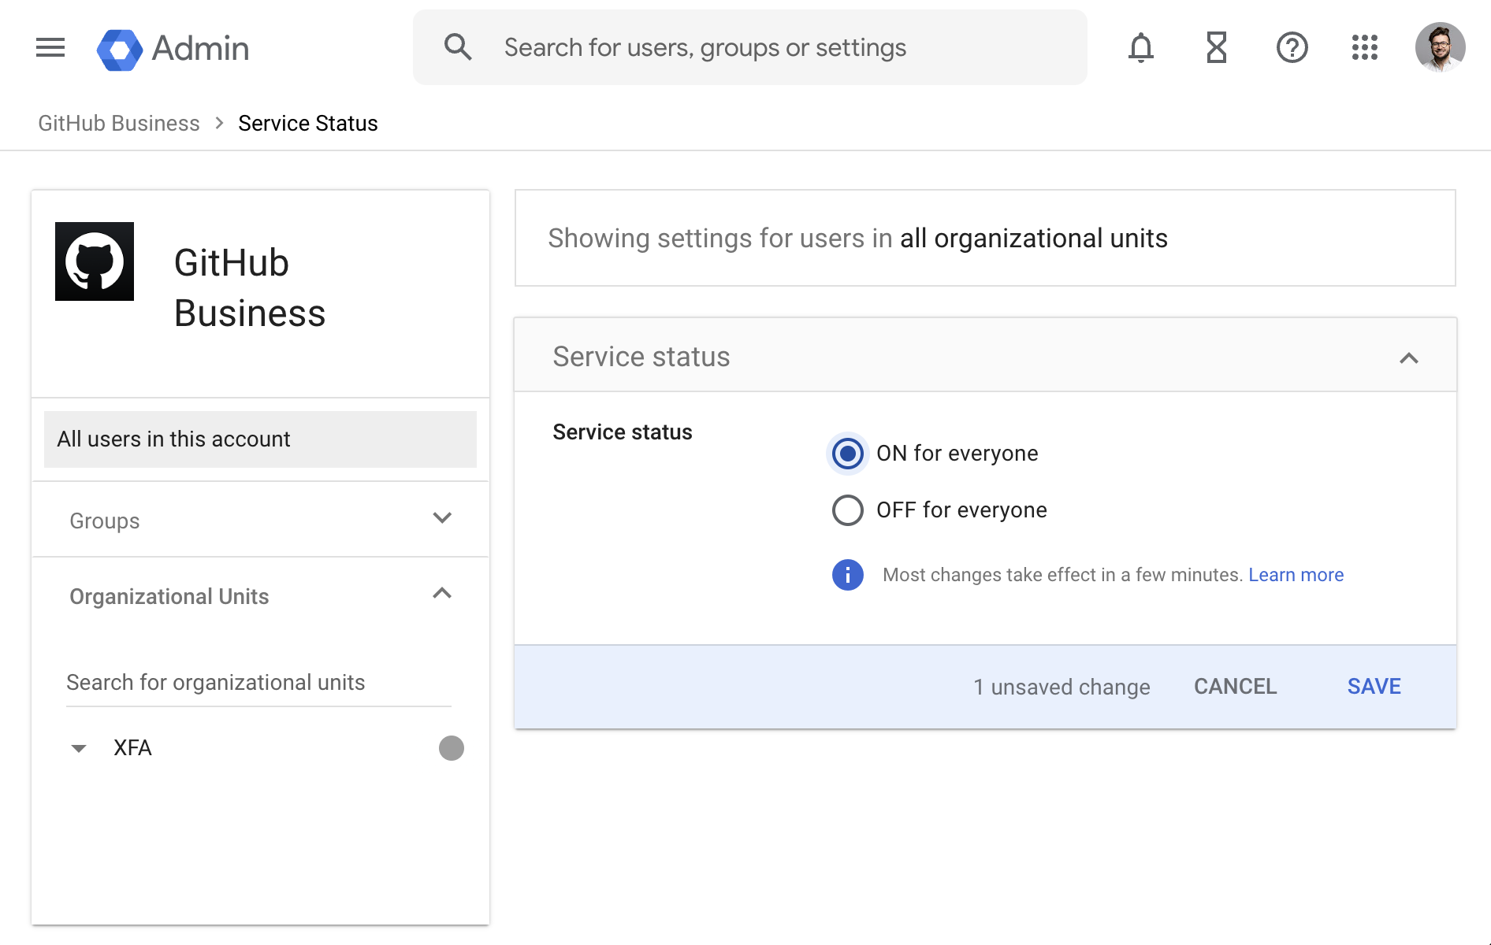Click the search magnifier icon

pyautogui.click(x=458, y=47)
